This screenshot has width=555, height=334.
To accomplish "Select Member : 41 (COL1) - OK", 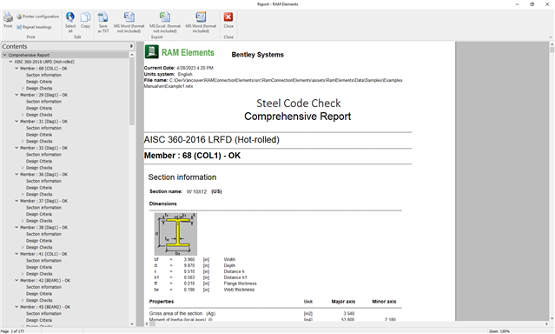I will 43,254.
